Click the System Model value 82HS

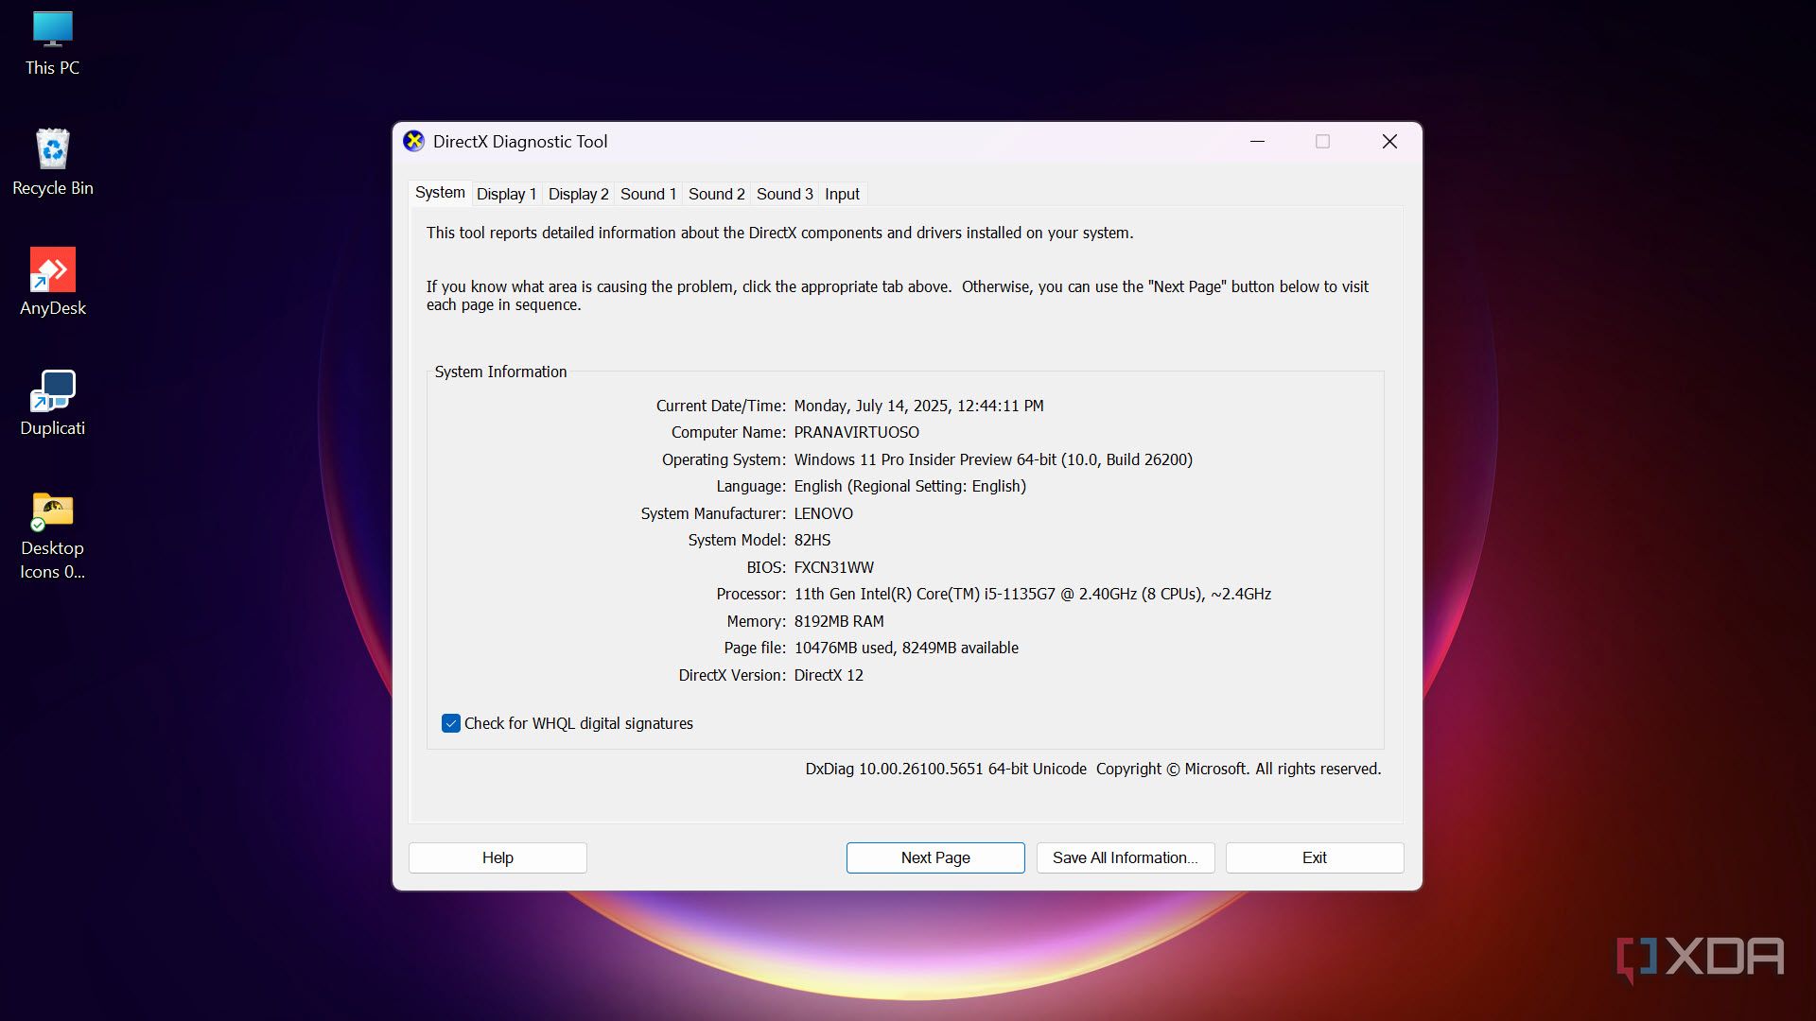coord(812,540)
